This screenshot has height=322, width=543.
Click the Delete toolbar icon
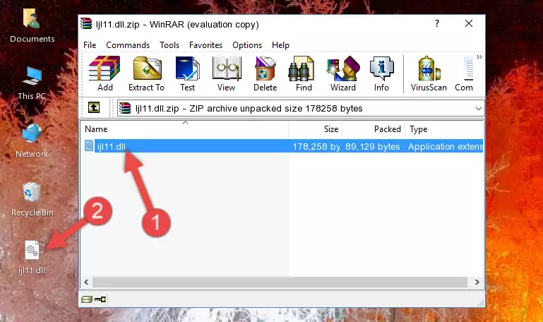coord(265,73)
